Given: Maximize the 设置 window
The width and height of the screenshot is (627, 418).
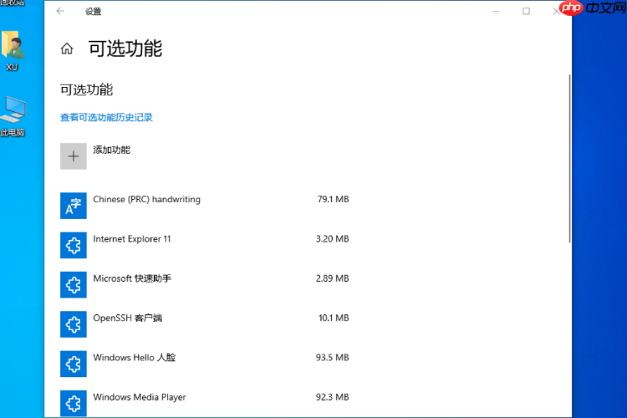Looking at the screenshot, I should click(526, 11).
